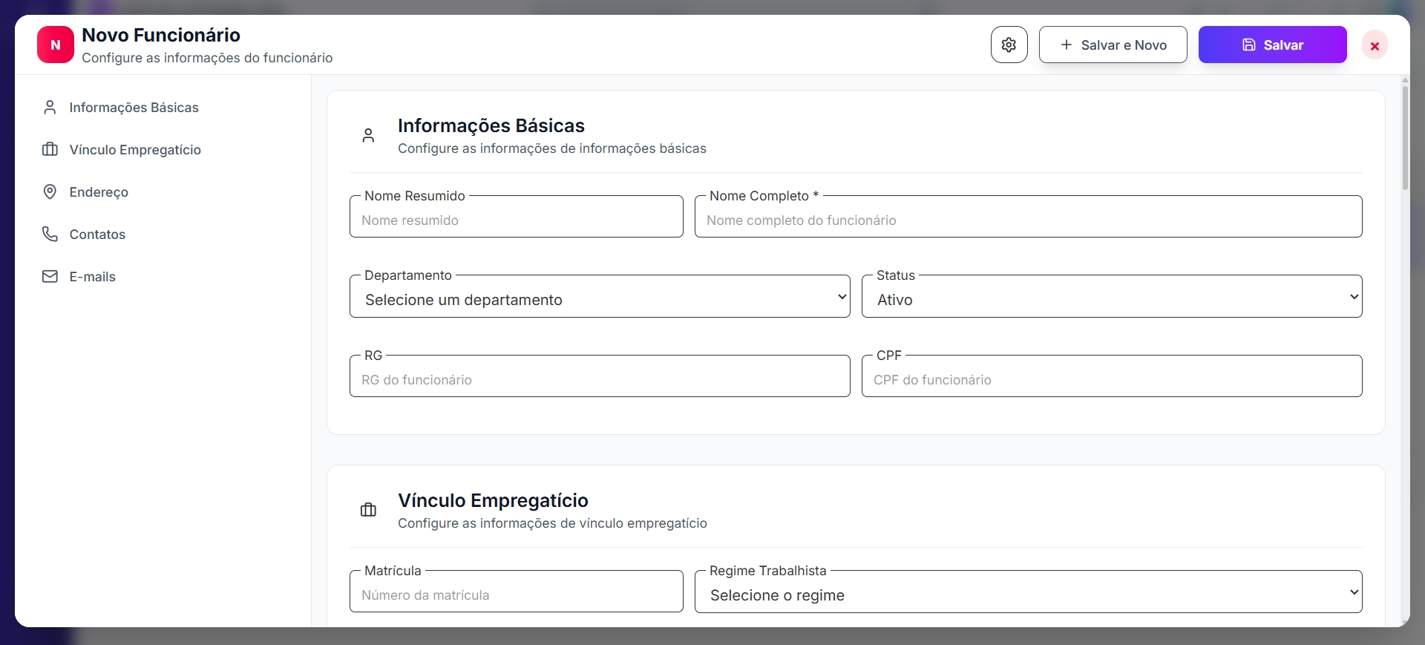The image size is (1425, 645).
Task: Open the settings gear icon
Action: [1009, 45]
